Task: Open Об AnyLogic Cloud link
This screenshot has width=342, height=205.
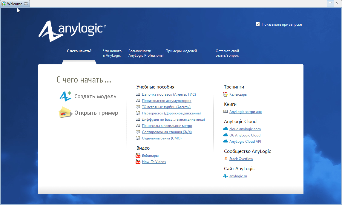Action: pos(245,135)
